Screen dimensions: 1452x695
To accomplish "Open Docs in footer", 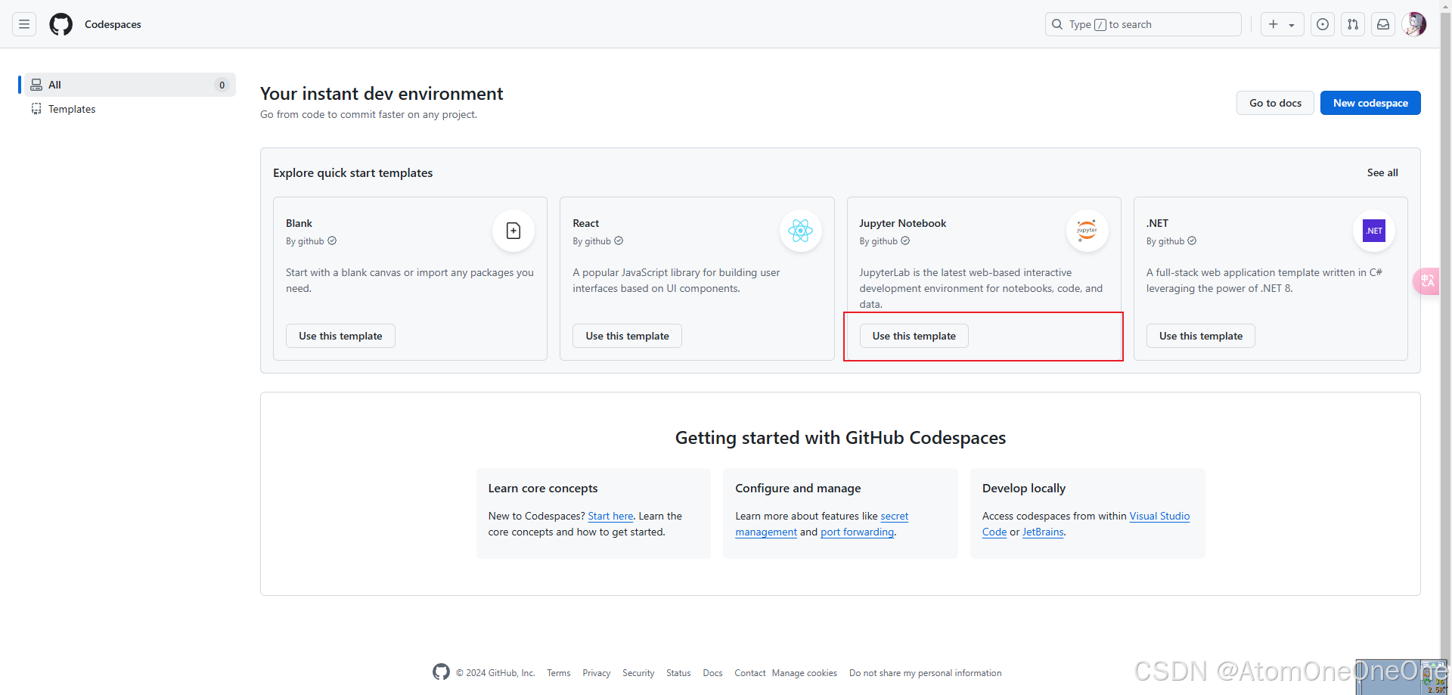I will point(712,673).
